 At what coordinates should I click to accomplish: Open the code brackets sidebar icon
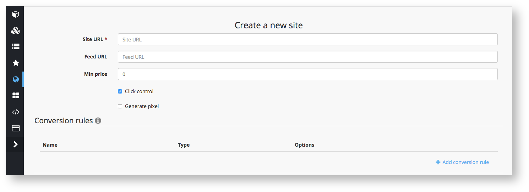(x=15, y=112)
